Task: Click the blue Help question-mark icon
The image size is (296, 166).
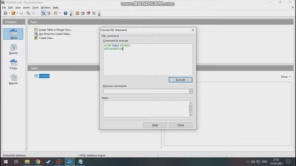Action: click(x=66, y=13)
